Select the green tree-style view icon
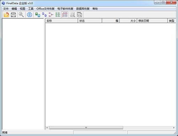The image size is (178, 136). (58, 15)
